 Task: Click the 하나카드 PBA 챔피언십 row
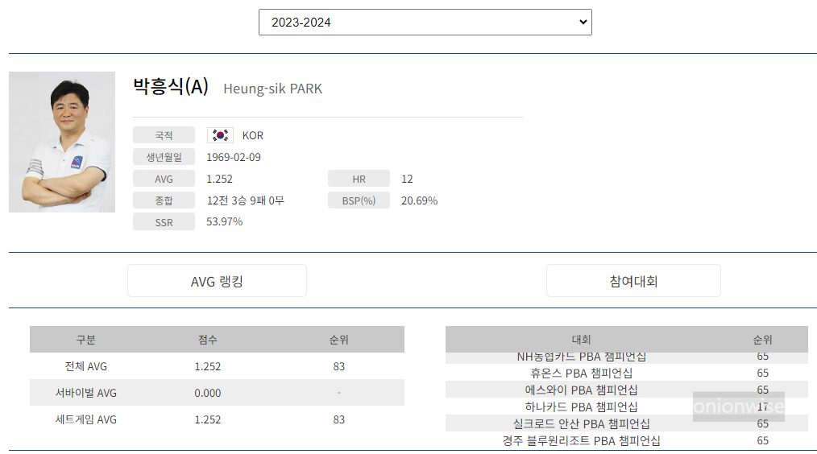coord(626,407)
